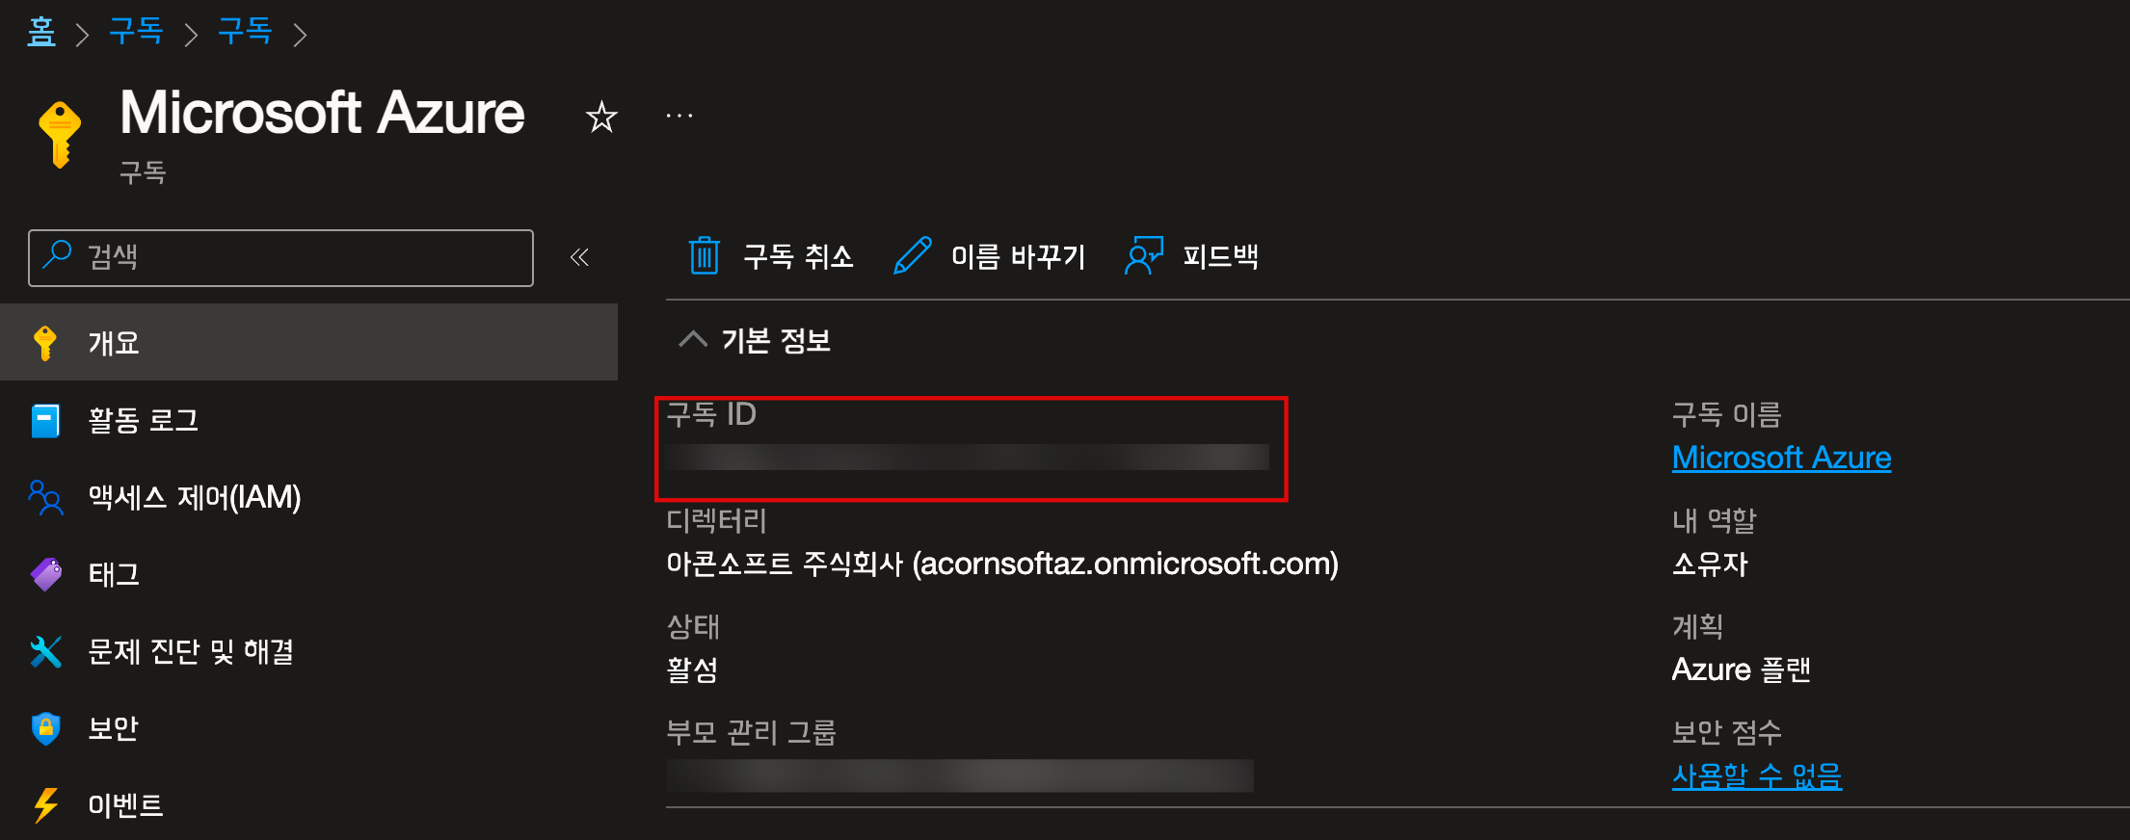This screenshot has height=840, width=2130.
Task: Collapse the 기본 정보 section
Action: [693, 340]
